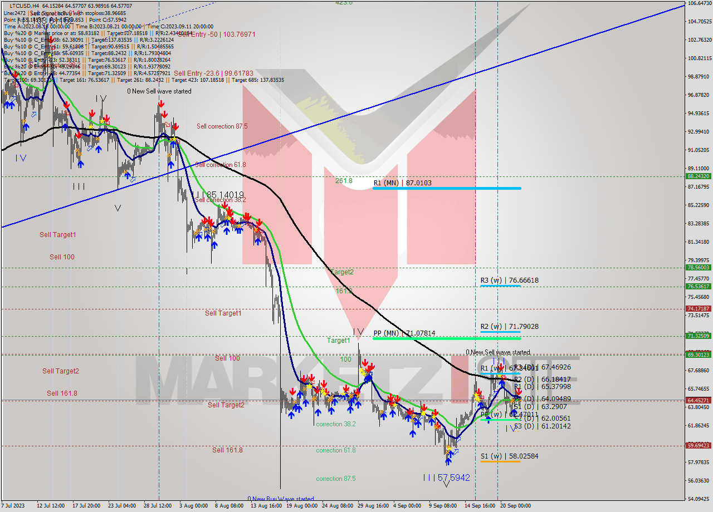Click the cyan R3 (w) level line
The width and height of the screenshot is (713, 512).
500,285
